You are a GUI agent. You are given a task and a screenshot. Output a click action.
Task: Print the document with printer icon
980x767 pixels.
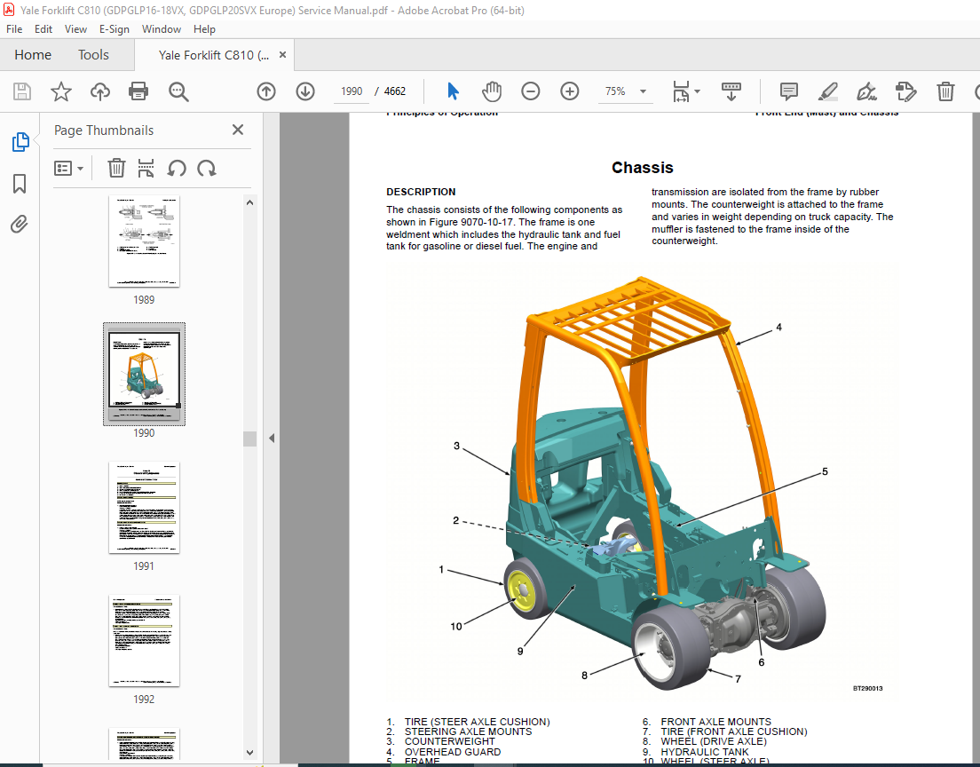click(138, 91)
